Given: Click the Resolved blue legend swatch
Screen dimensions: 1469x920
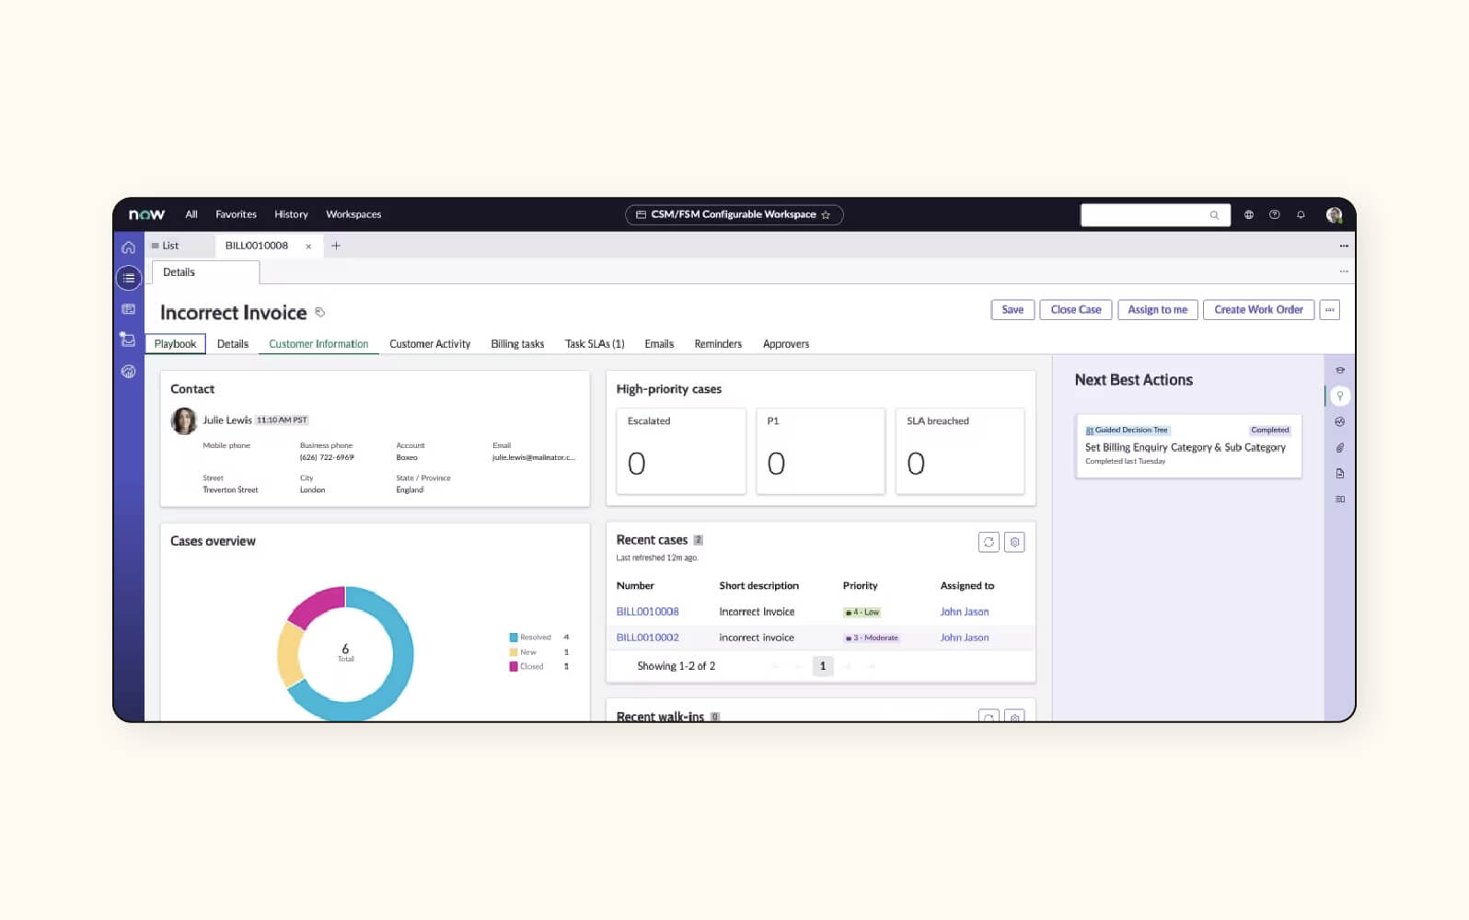Looking at the screenshot, I should [x=514, y=638].
